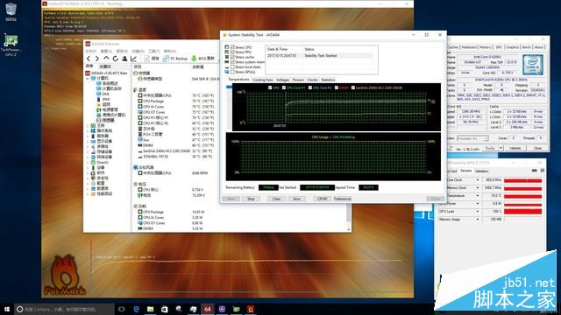Toggle the Stress FPU checkbox
561x315 pixels.
pos(232,52)
